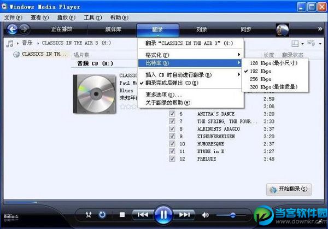Uncheck track 6 ANITRA'S DANCE
This screenshot has width=328, height=229.
[172, 114]
